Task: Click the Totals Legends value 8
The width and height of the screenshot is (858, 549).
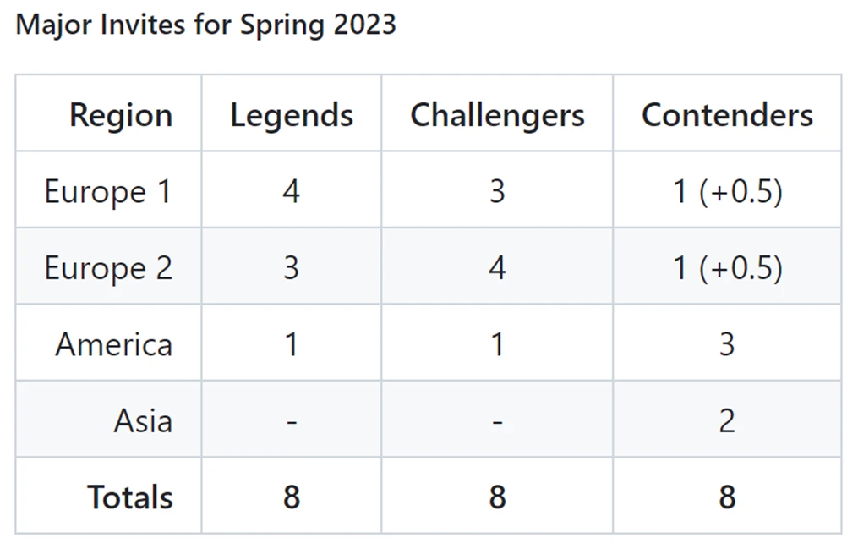Action: point(292,497)
